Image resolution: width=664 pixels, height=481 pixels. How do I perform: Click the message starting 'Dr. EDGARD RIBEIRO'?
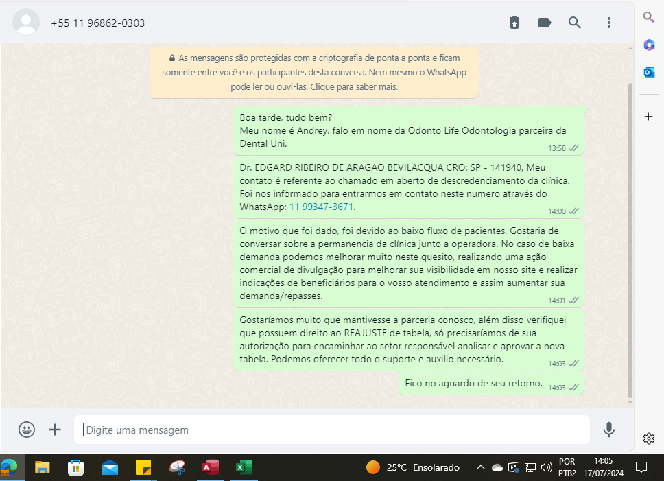tap(408, 187)
